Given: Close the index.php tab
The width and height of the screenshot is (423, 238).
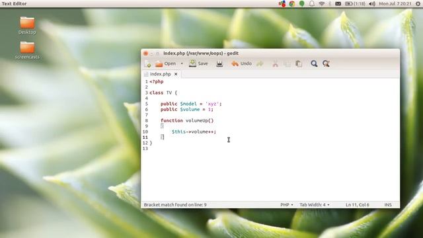Looking at the screenshot, I should [176, 74].
